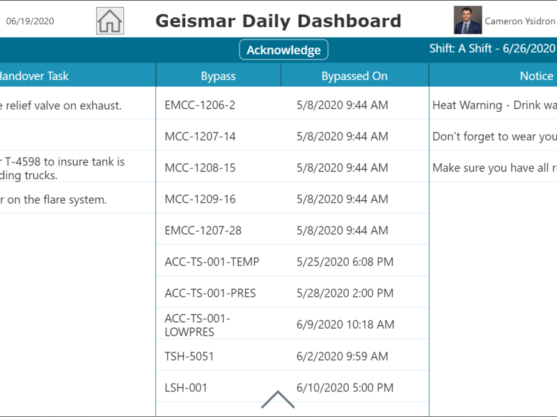Collapse panel with the up chevron
Image resolution: width=557 pixels, height=417 pixels.
[x=278, y=399]
